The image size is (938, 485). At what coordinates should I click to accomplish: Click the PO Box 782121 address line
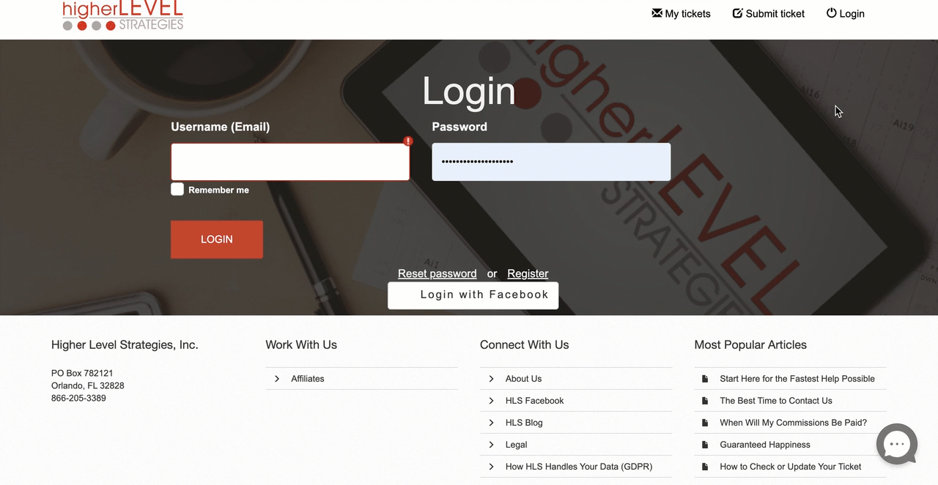tap(82, 373)
